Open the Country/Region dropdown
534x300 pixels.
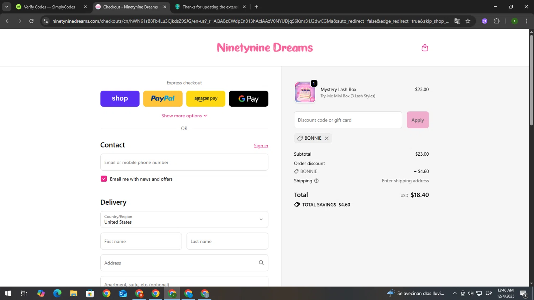pyautogui.click(x=184, y=219)
